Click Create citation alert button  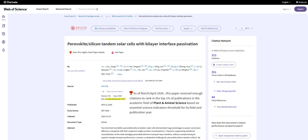coord(224,65)
